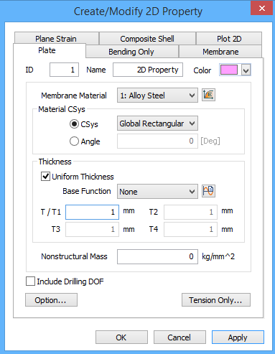Open the material editor icon beside Membrane Material
275x354 pixels.
pos(208,95)
